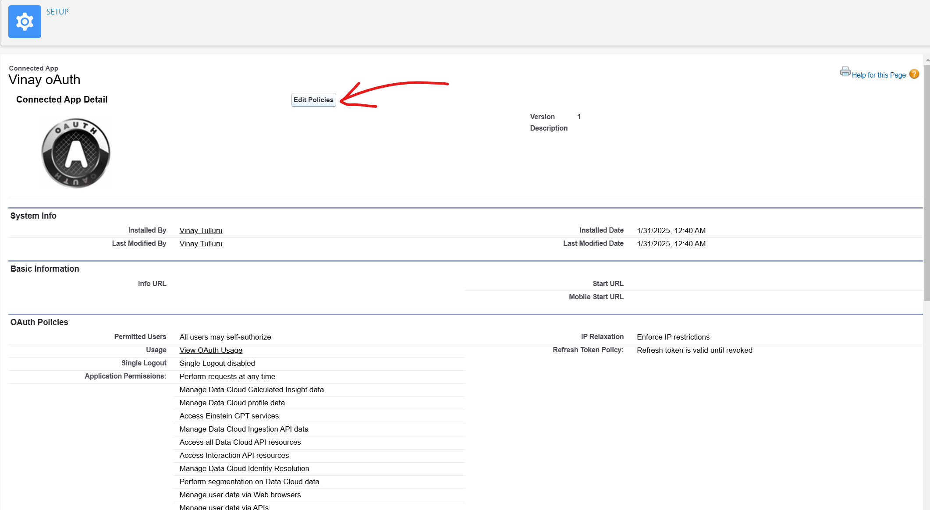Open the View OAuth Usage link
Screen dimensions: 930x510
(x=211, y=350)
